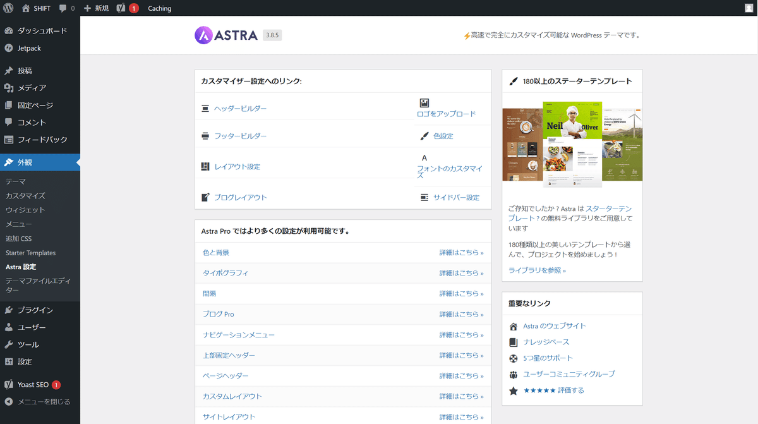
Task: Open the 色と背景 feature link
Action: 216,253
